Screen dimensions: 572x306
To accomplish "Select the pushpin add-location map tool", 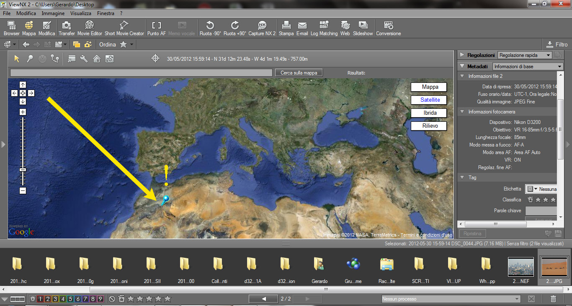I will click(30, 59).
